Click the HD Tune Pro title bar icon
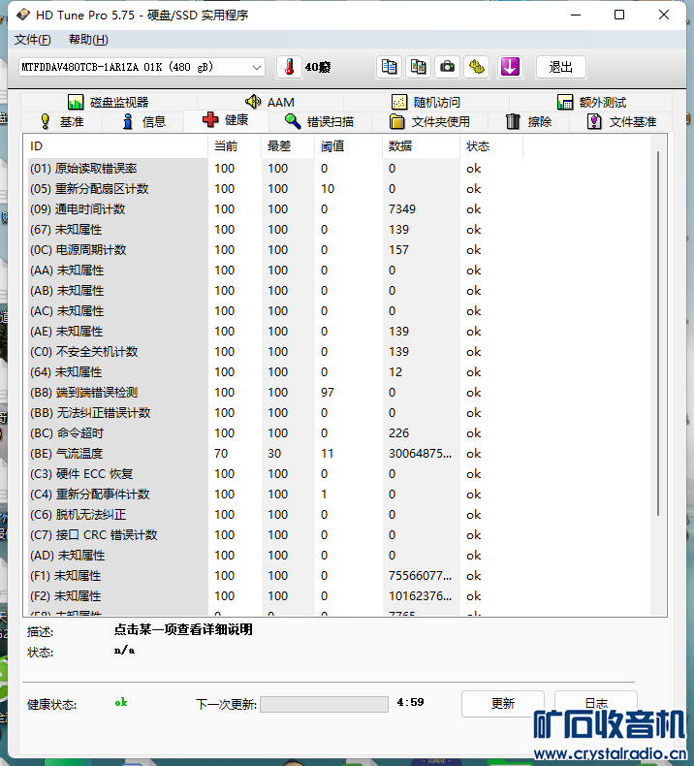 [22, 15]
